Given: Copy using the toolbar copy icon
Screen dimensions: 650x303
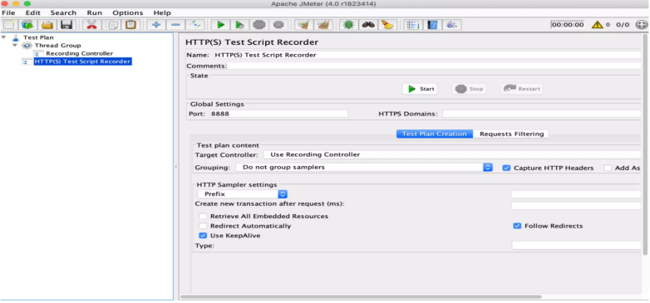Looking at the screenshot, I should (111, 25).
